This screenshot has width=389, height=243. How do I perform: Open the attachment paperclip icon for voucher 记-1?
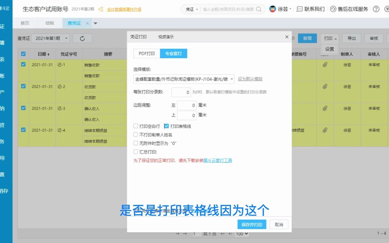click(326, 65)
